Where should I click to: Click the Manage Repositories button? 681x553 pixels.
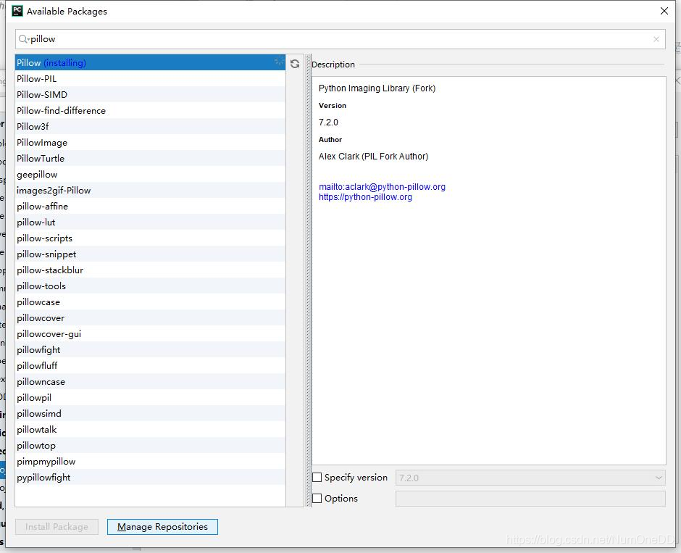(162, 527)
